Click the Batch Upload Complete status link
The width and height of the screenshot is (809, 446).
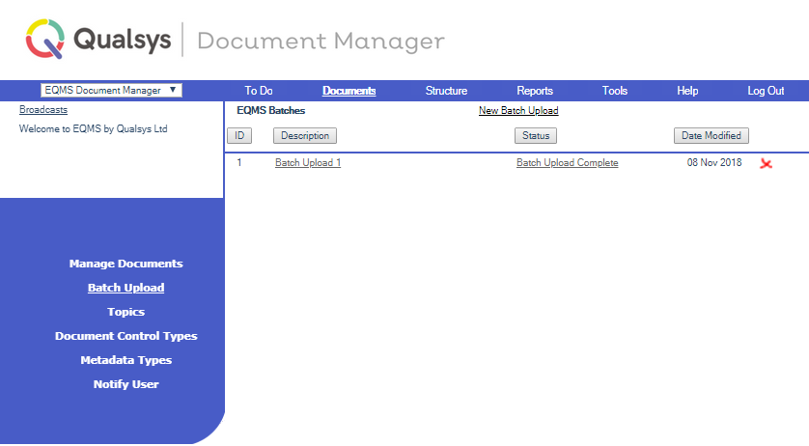[x=567, y=163]
